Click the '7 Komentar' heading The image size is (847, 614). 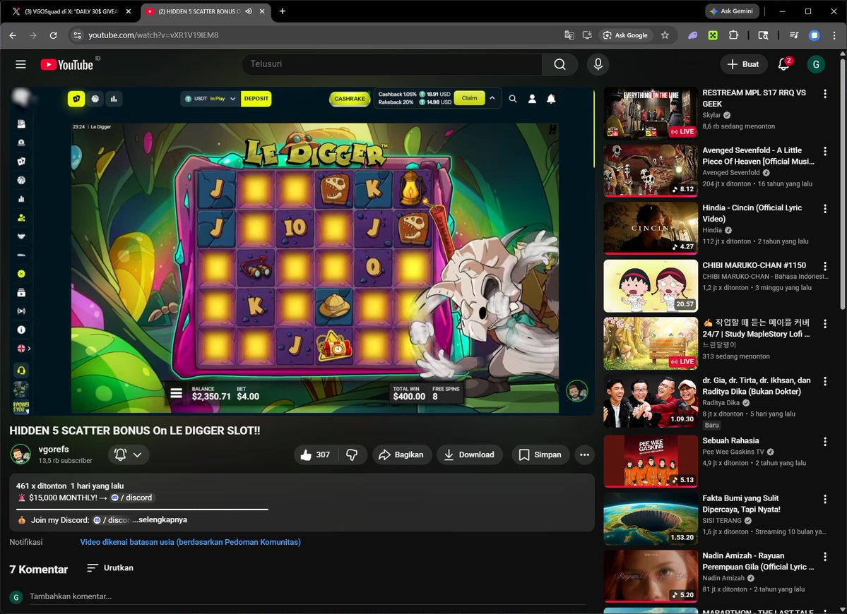click(x=38, y=570)
